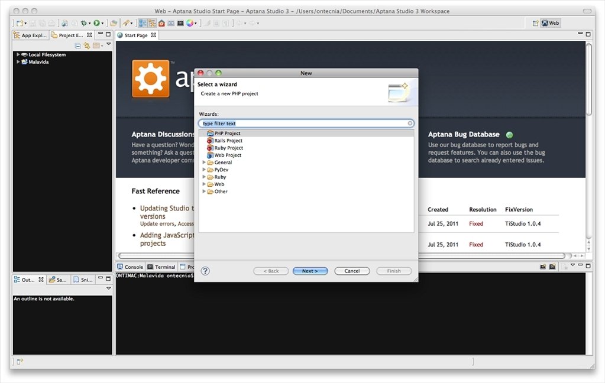
Task: Expand the General wizard folder
Action: [204, 163]
